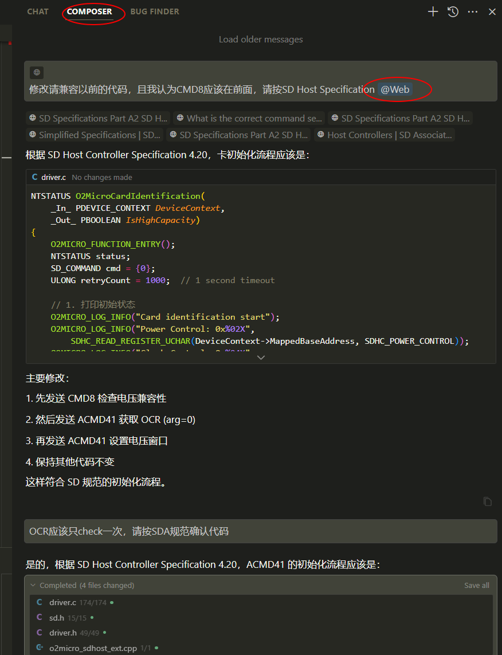The width and height of the screenshot is (502, 655).
Task: Switch to the CHAT tab
Action: tap(38, 11)
